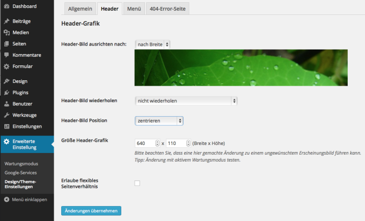Open the Design menu item

click(20, 81)
